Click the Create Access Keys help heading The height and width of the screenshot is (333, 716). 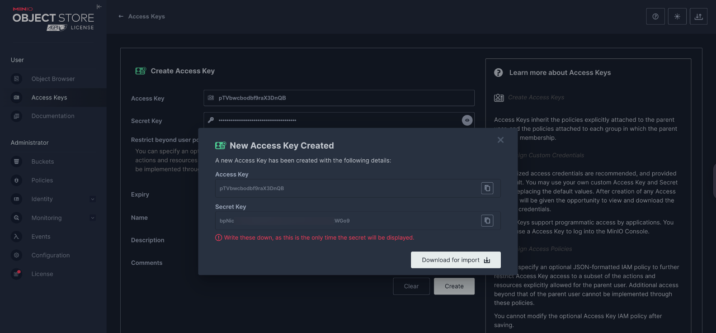click(x=536, y=97)
